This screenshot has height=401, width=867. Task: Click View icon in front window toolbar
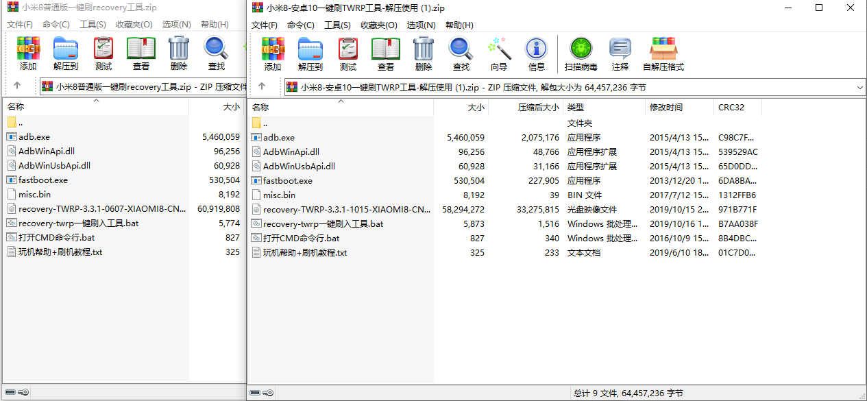tap(386, 54)
